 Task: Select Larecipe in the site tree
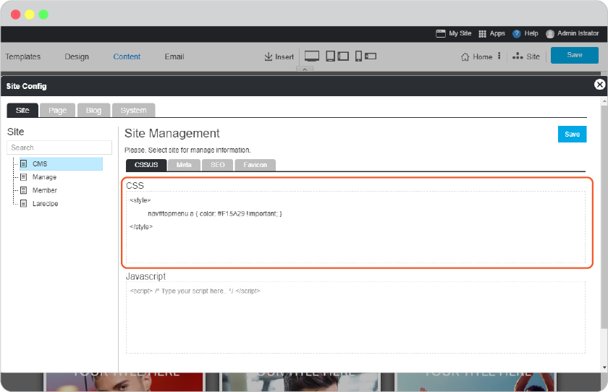coord(45,203)
